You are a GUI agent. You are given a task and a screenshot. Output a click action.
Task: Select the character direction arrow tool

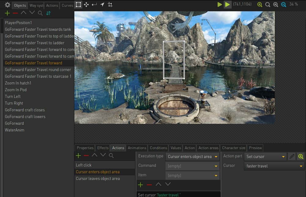[102, 4]
